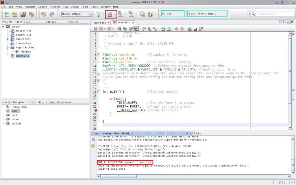Open the Find Selection magnifier in editor toolbar

(x=119, y=29)
